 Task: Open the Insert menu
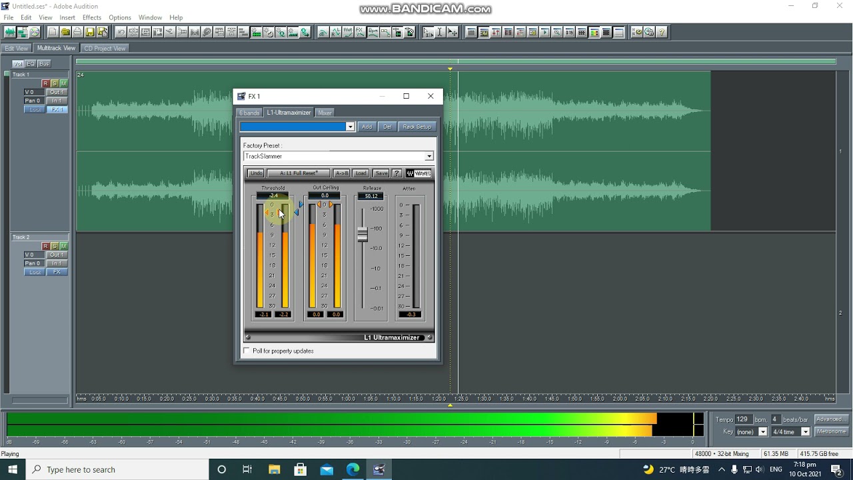[x=67, y=17]
